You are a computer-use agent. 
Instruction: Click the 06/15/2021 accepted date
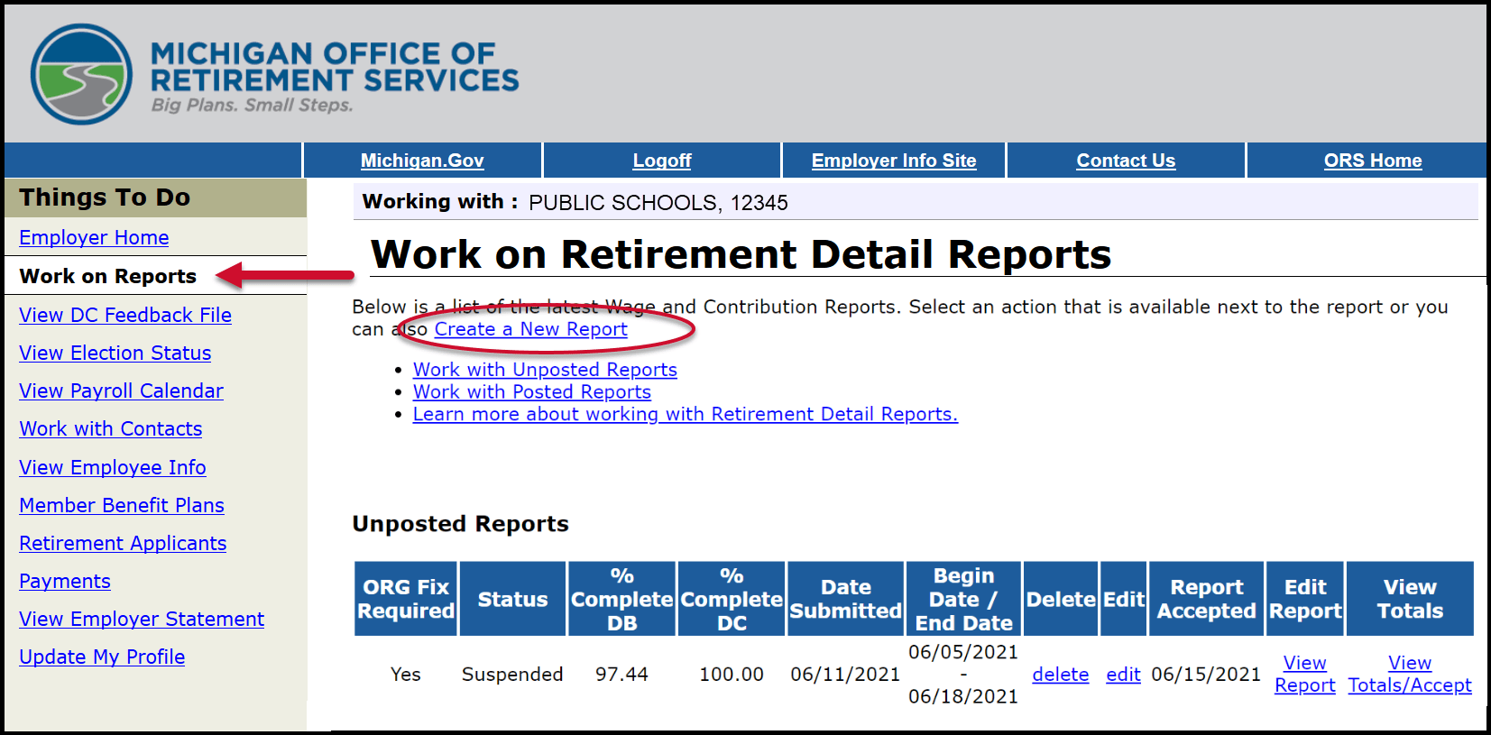click(x=1206, y=675)
